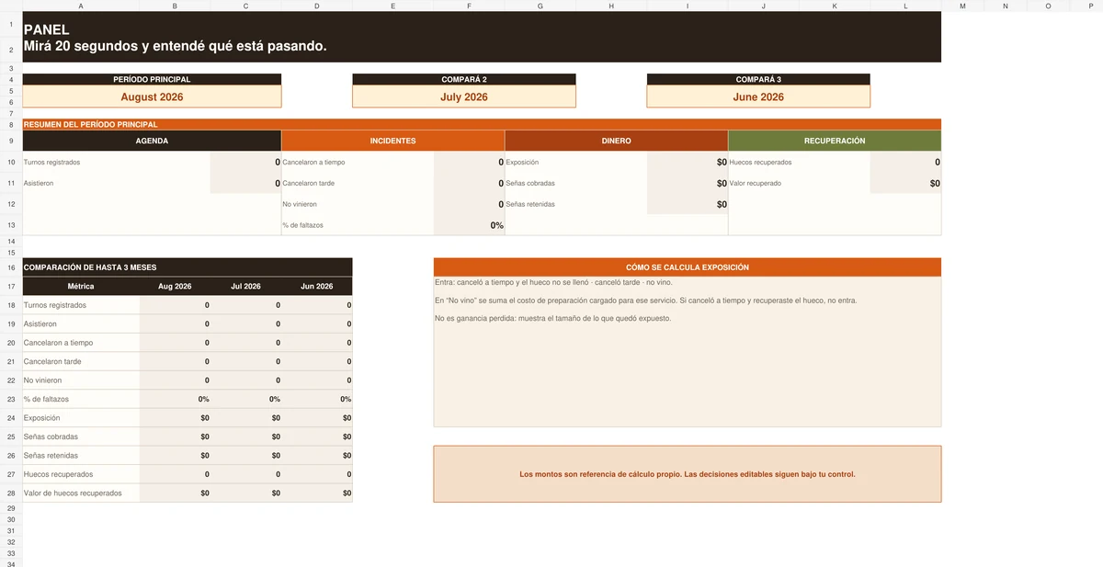The width and height of the screenshot is (1103, 567).
Task: Click the Señas retenidas amount in Dinero
Action: pyautogui.click(x=688, y=204)
